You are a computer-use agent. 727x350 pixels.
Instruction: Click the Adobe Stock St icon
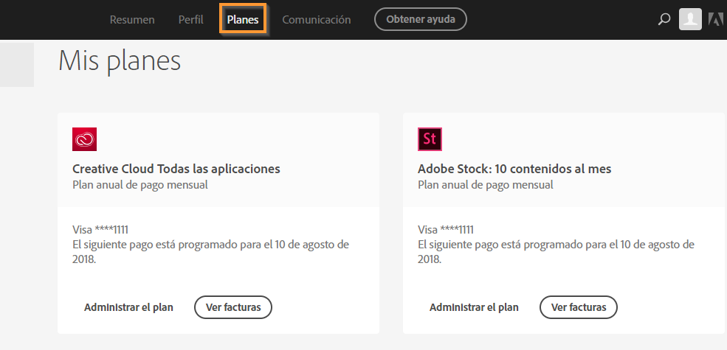point(430,139)
